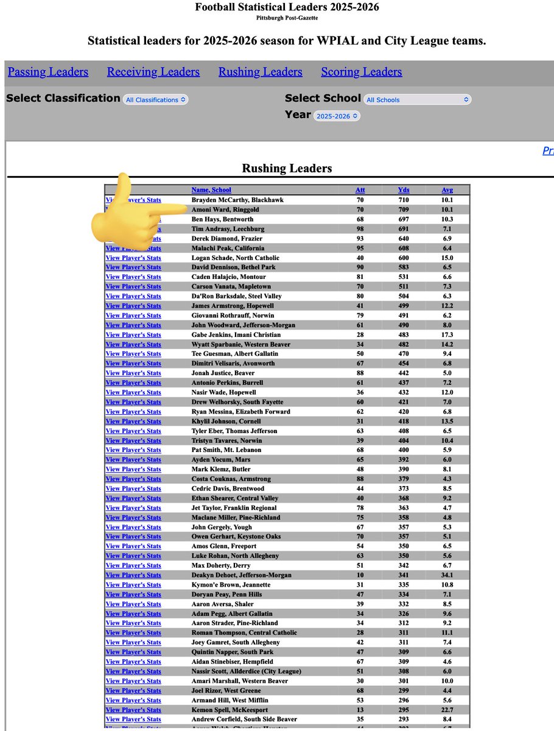Image resolution: width=554 pixels, height=731 pixels.
Task: View Player's Stats for Jonah Justice
Action: tap(133, 373)
